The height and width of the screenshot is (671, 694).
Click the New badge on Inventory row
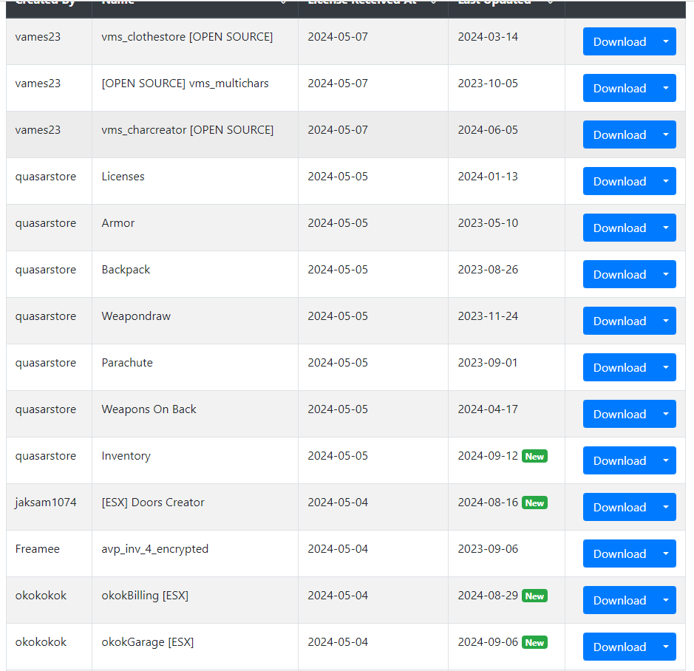(534, 456)
